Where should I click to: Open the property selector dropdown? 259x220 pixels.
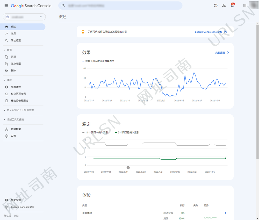click(24, 17)
